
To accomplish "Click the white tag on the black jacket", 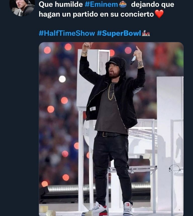I will (93, 109).
